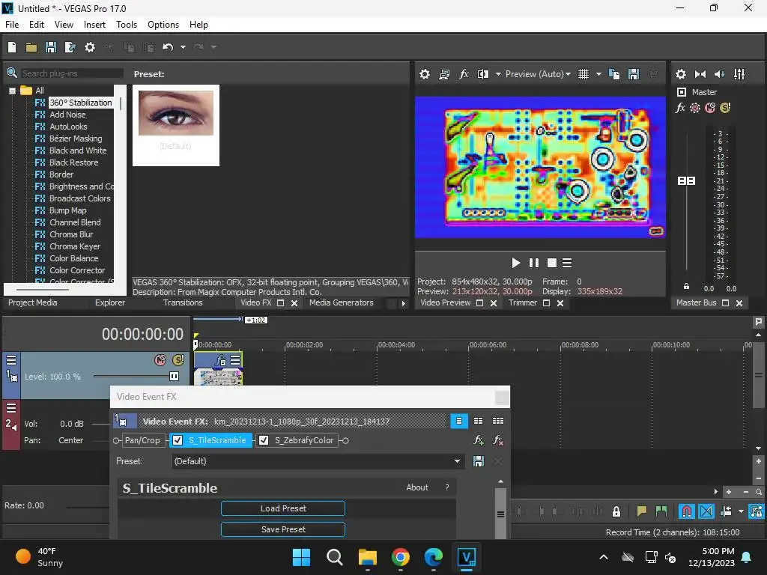The height and width of the screenshot is (575, 767).
Task: Click the New project icon
Action: [12, 47]
